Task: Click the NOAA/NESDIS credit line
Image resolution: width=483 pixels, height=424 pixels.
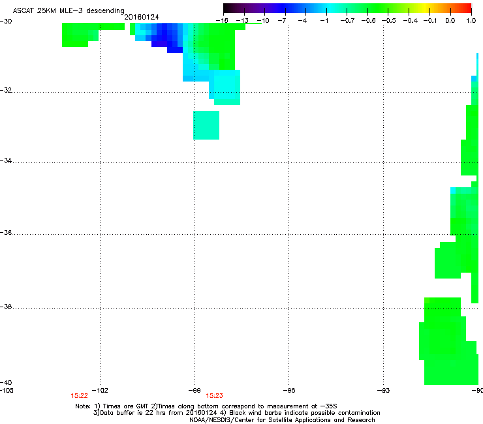Action: [282, 419]
